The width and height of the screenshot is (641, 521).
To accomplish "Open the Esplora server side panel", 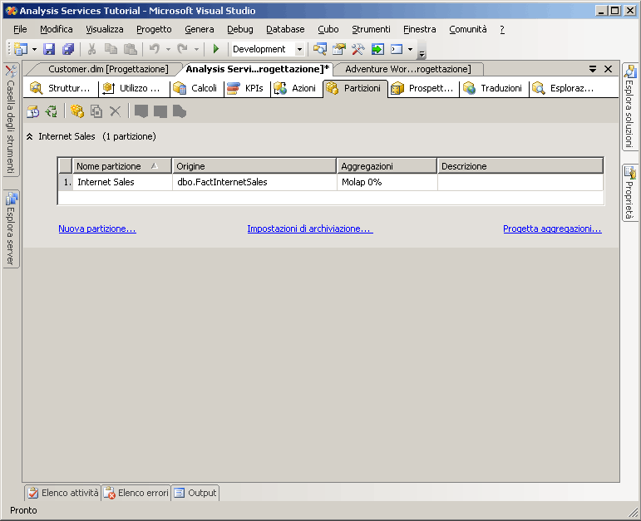I will [11, 229].
